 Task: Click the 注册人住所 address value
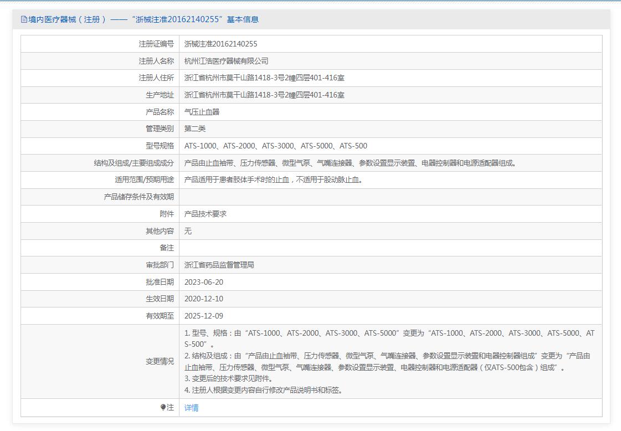[264, 78]
